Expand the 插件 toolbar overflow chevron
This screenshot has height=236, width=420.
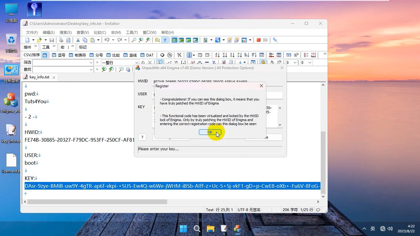(36, 47)
